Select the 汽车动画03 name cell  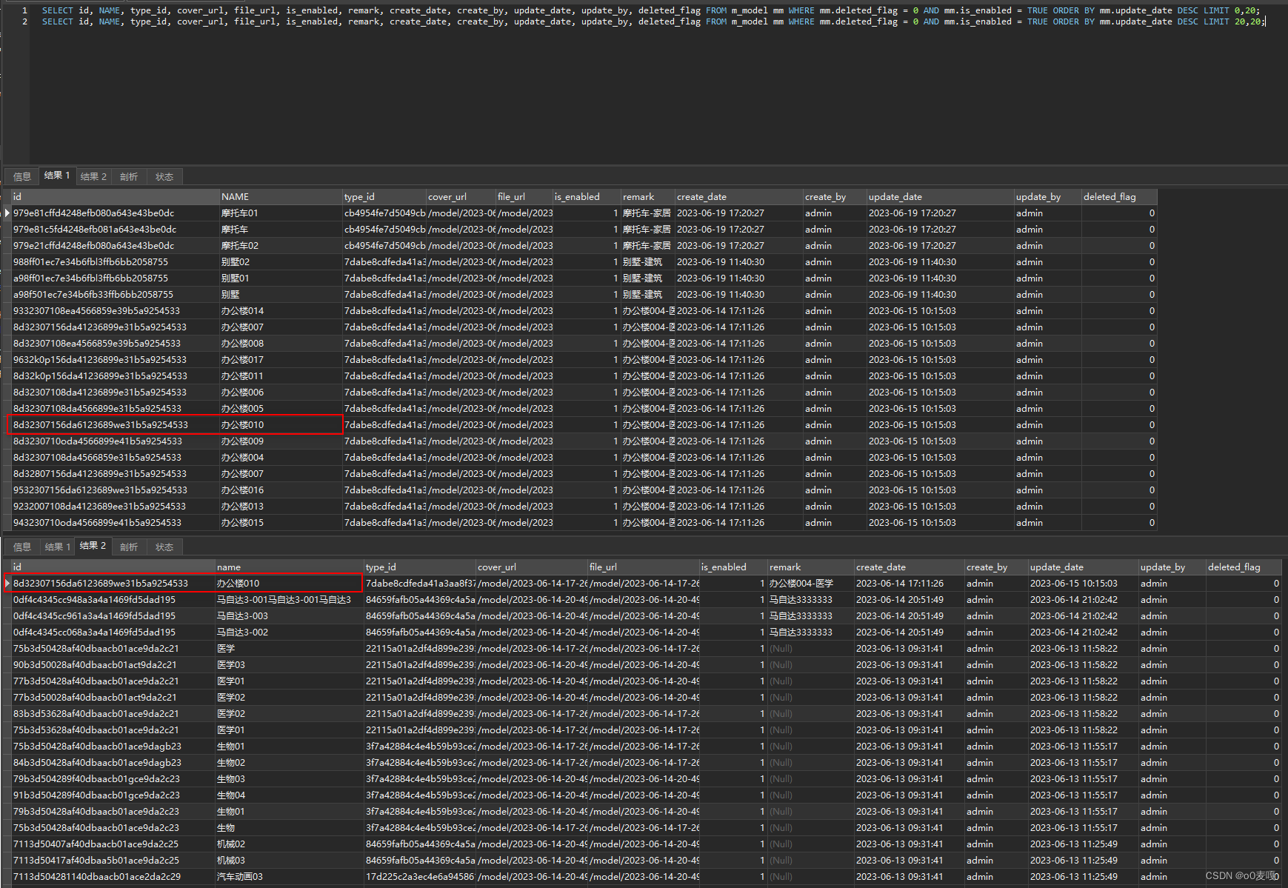(289, 877)
